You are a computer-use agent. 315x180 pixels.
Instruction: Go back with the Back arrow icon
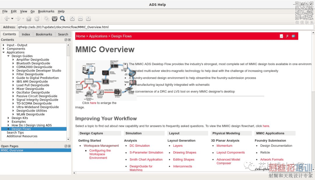(x=7, y=19)
